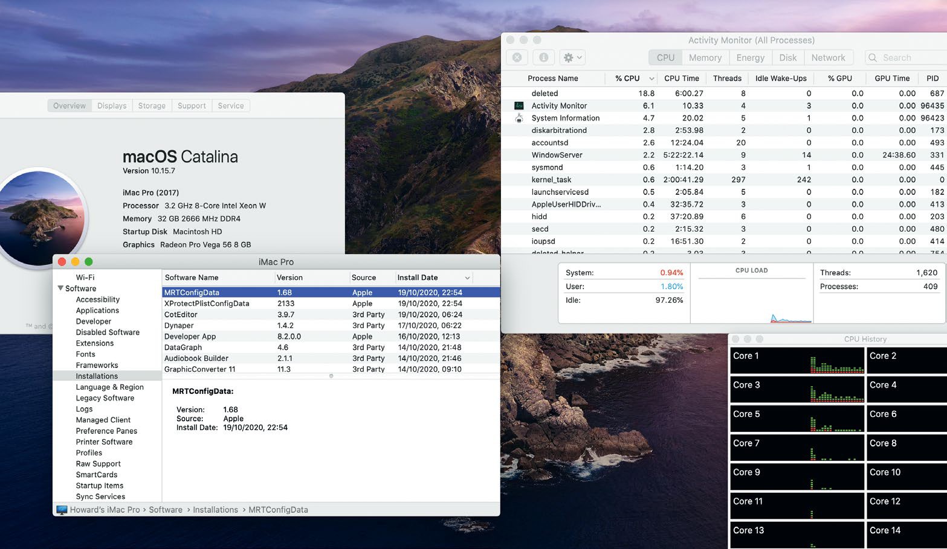
Task: Select Logs in the sidebar
Action: click(x=84, y=408)
